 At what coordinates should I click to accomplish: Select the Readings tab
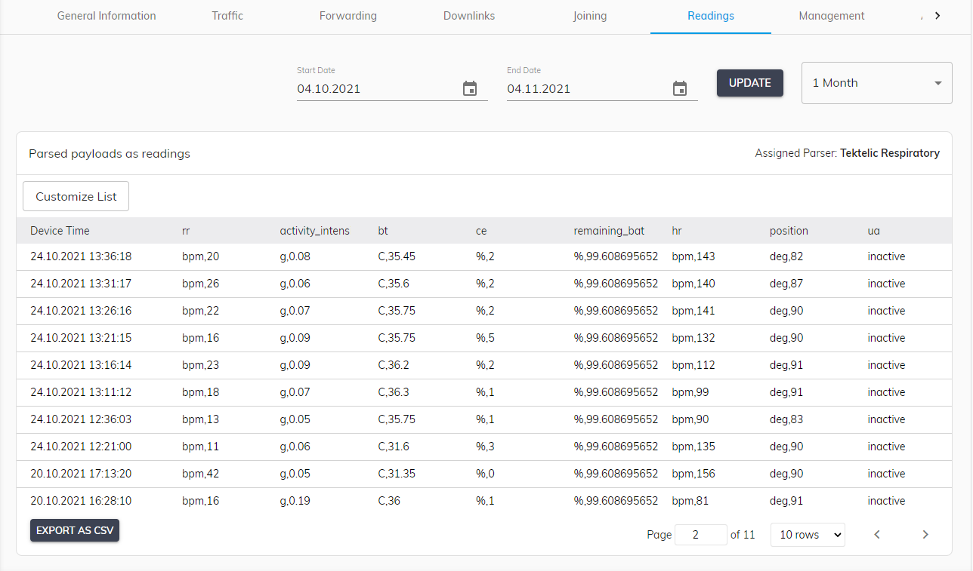point(711,16)
